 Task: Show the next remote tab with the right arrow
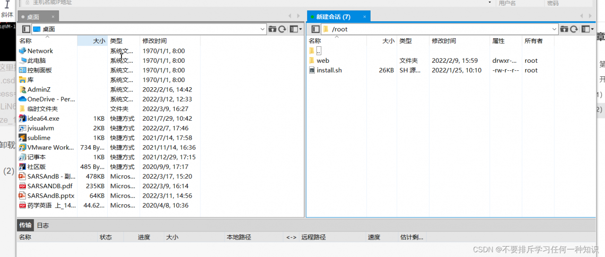point(590,17)
